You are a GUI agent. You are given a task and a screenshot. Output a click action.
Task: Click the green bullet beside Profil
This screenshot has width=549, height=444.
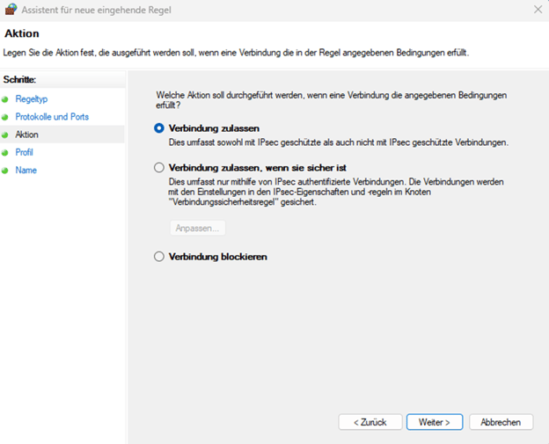(6, 153)
